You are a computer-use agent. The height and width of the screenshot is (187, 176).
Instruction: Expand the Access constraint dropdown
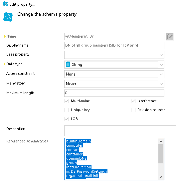pos(161,74)
